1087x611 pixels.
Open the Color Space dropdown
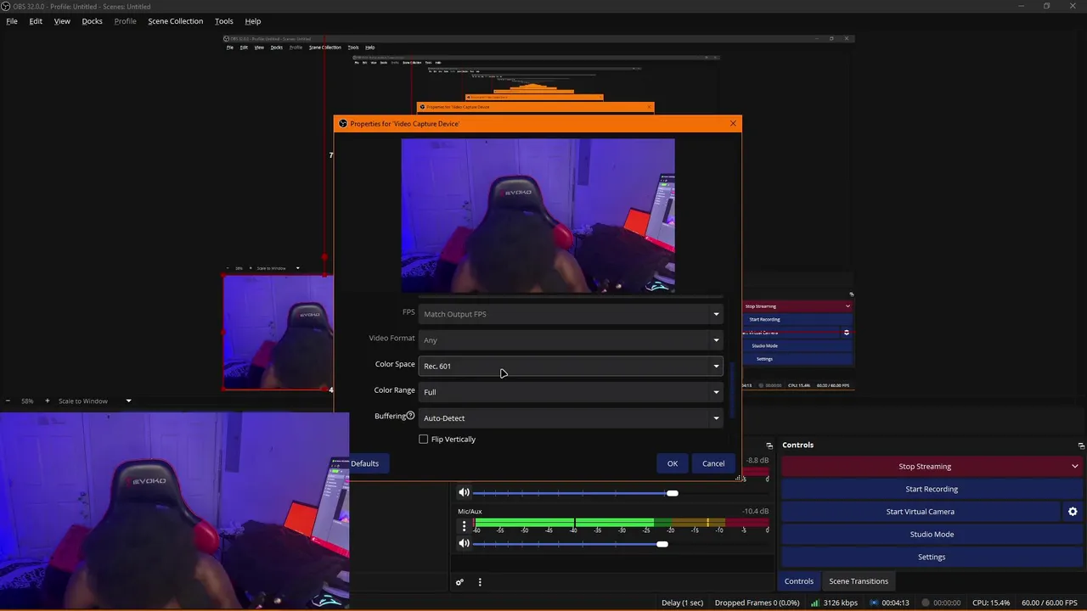tap(571, 366)
